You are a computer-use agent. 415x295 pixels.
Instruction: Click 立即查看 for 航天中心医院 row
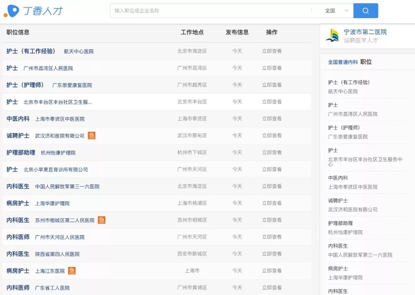[x=272, y=51]
